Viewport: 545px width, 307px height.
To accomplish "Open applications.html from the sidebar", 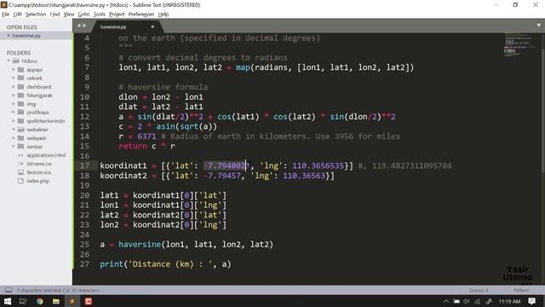I will coord(46,155).
